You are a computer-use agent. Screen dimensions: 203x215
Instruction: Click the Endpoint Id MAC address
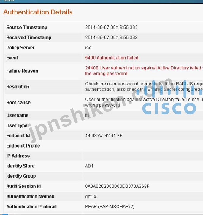click(104, 136)
